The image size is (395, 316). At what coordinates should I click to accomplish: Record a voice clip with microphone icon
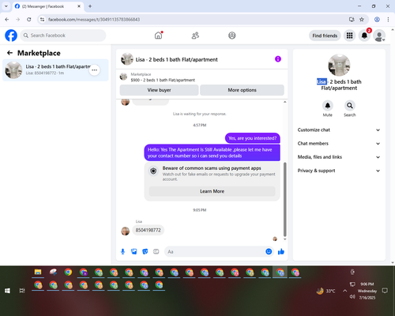(122, 251)
